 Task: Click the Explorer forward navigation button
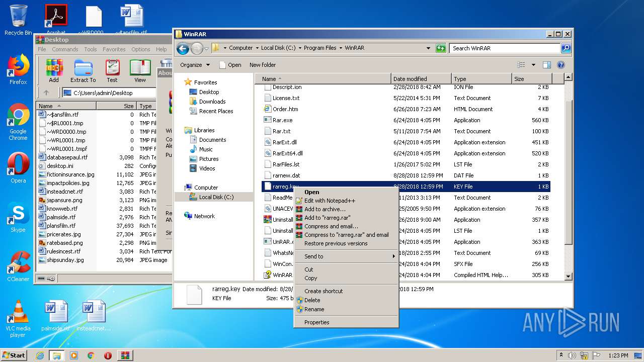pyautogui.click(x=197, y=48)
